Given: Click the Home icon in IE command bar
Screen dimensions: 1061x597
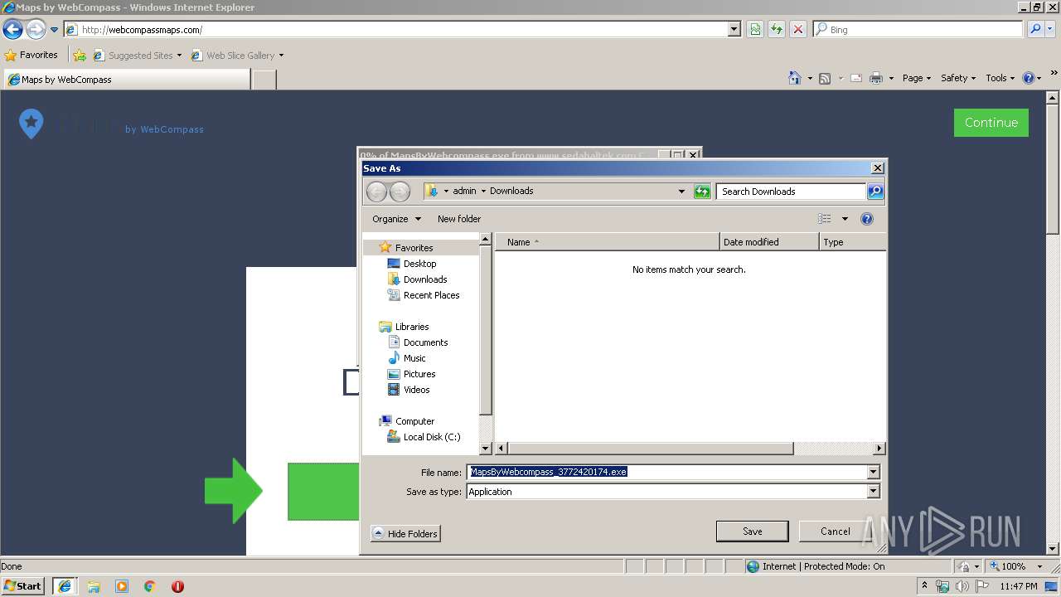Looking at the screenshot, I should pyautogui.click(x=795, y=78).
